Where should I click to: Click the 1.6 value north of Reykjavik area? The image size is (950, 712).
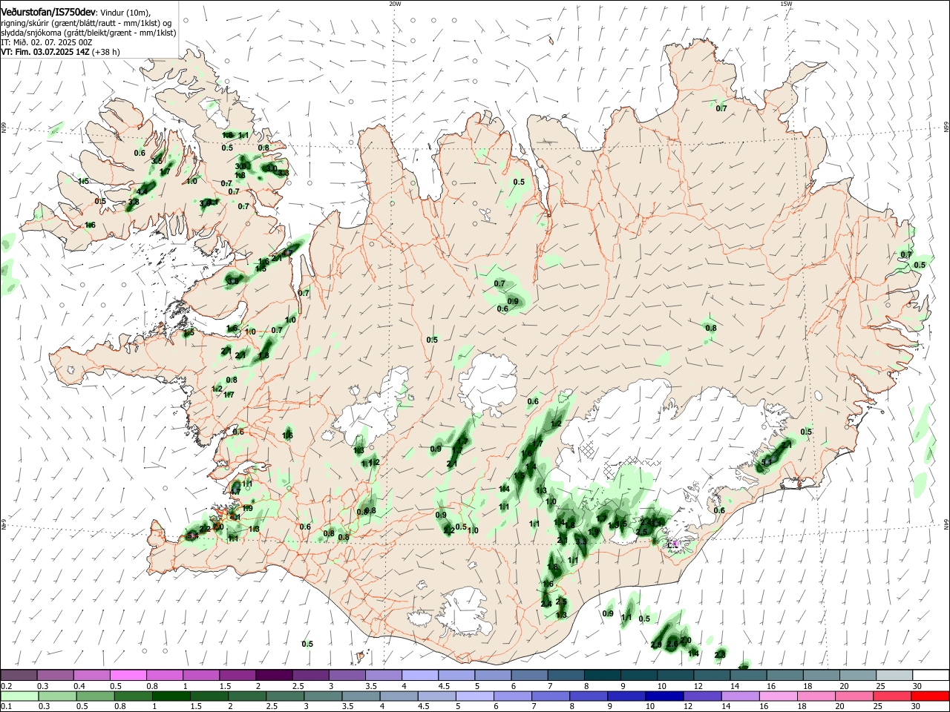288,435
